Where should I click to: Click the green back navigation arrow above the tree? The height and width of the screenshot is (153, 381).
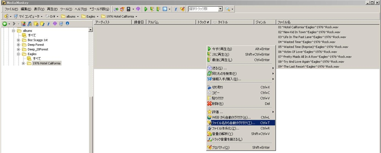point(5,24)
